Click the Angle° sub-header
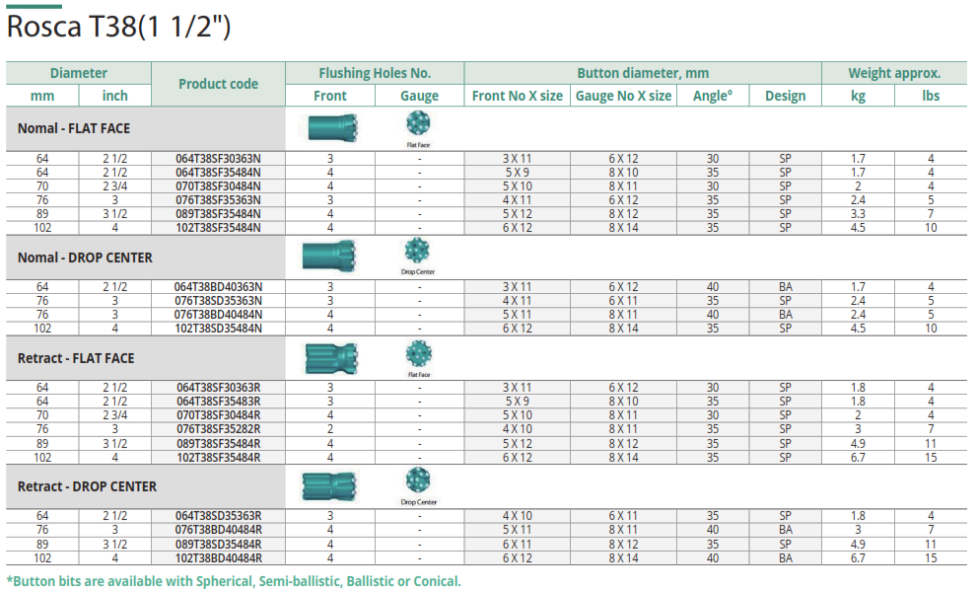Screen dimensions: 977x589 click(713, 96)
